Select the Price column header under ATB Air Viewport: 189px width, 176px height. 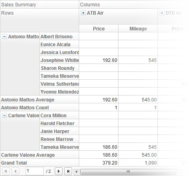[x=99, y=28]
